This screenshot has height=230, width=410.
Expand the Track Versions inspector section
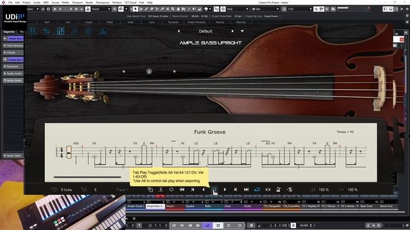13,45
